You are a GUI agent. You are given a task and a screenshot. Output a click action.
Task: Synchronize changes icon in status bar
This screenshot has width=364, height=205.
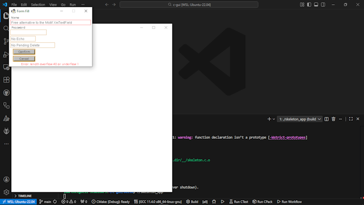click(55, 202)
